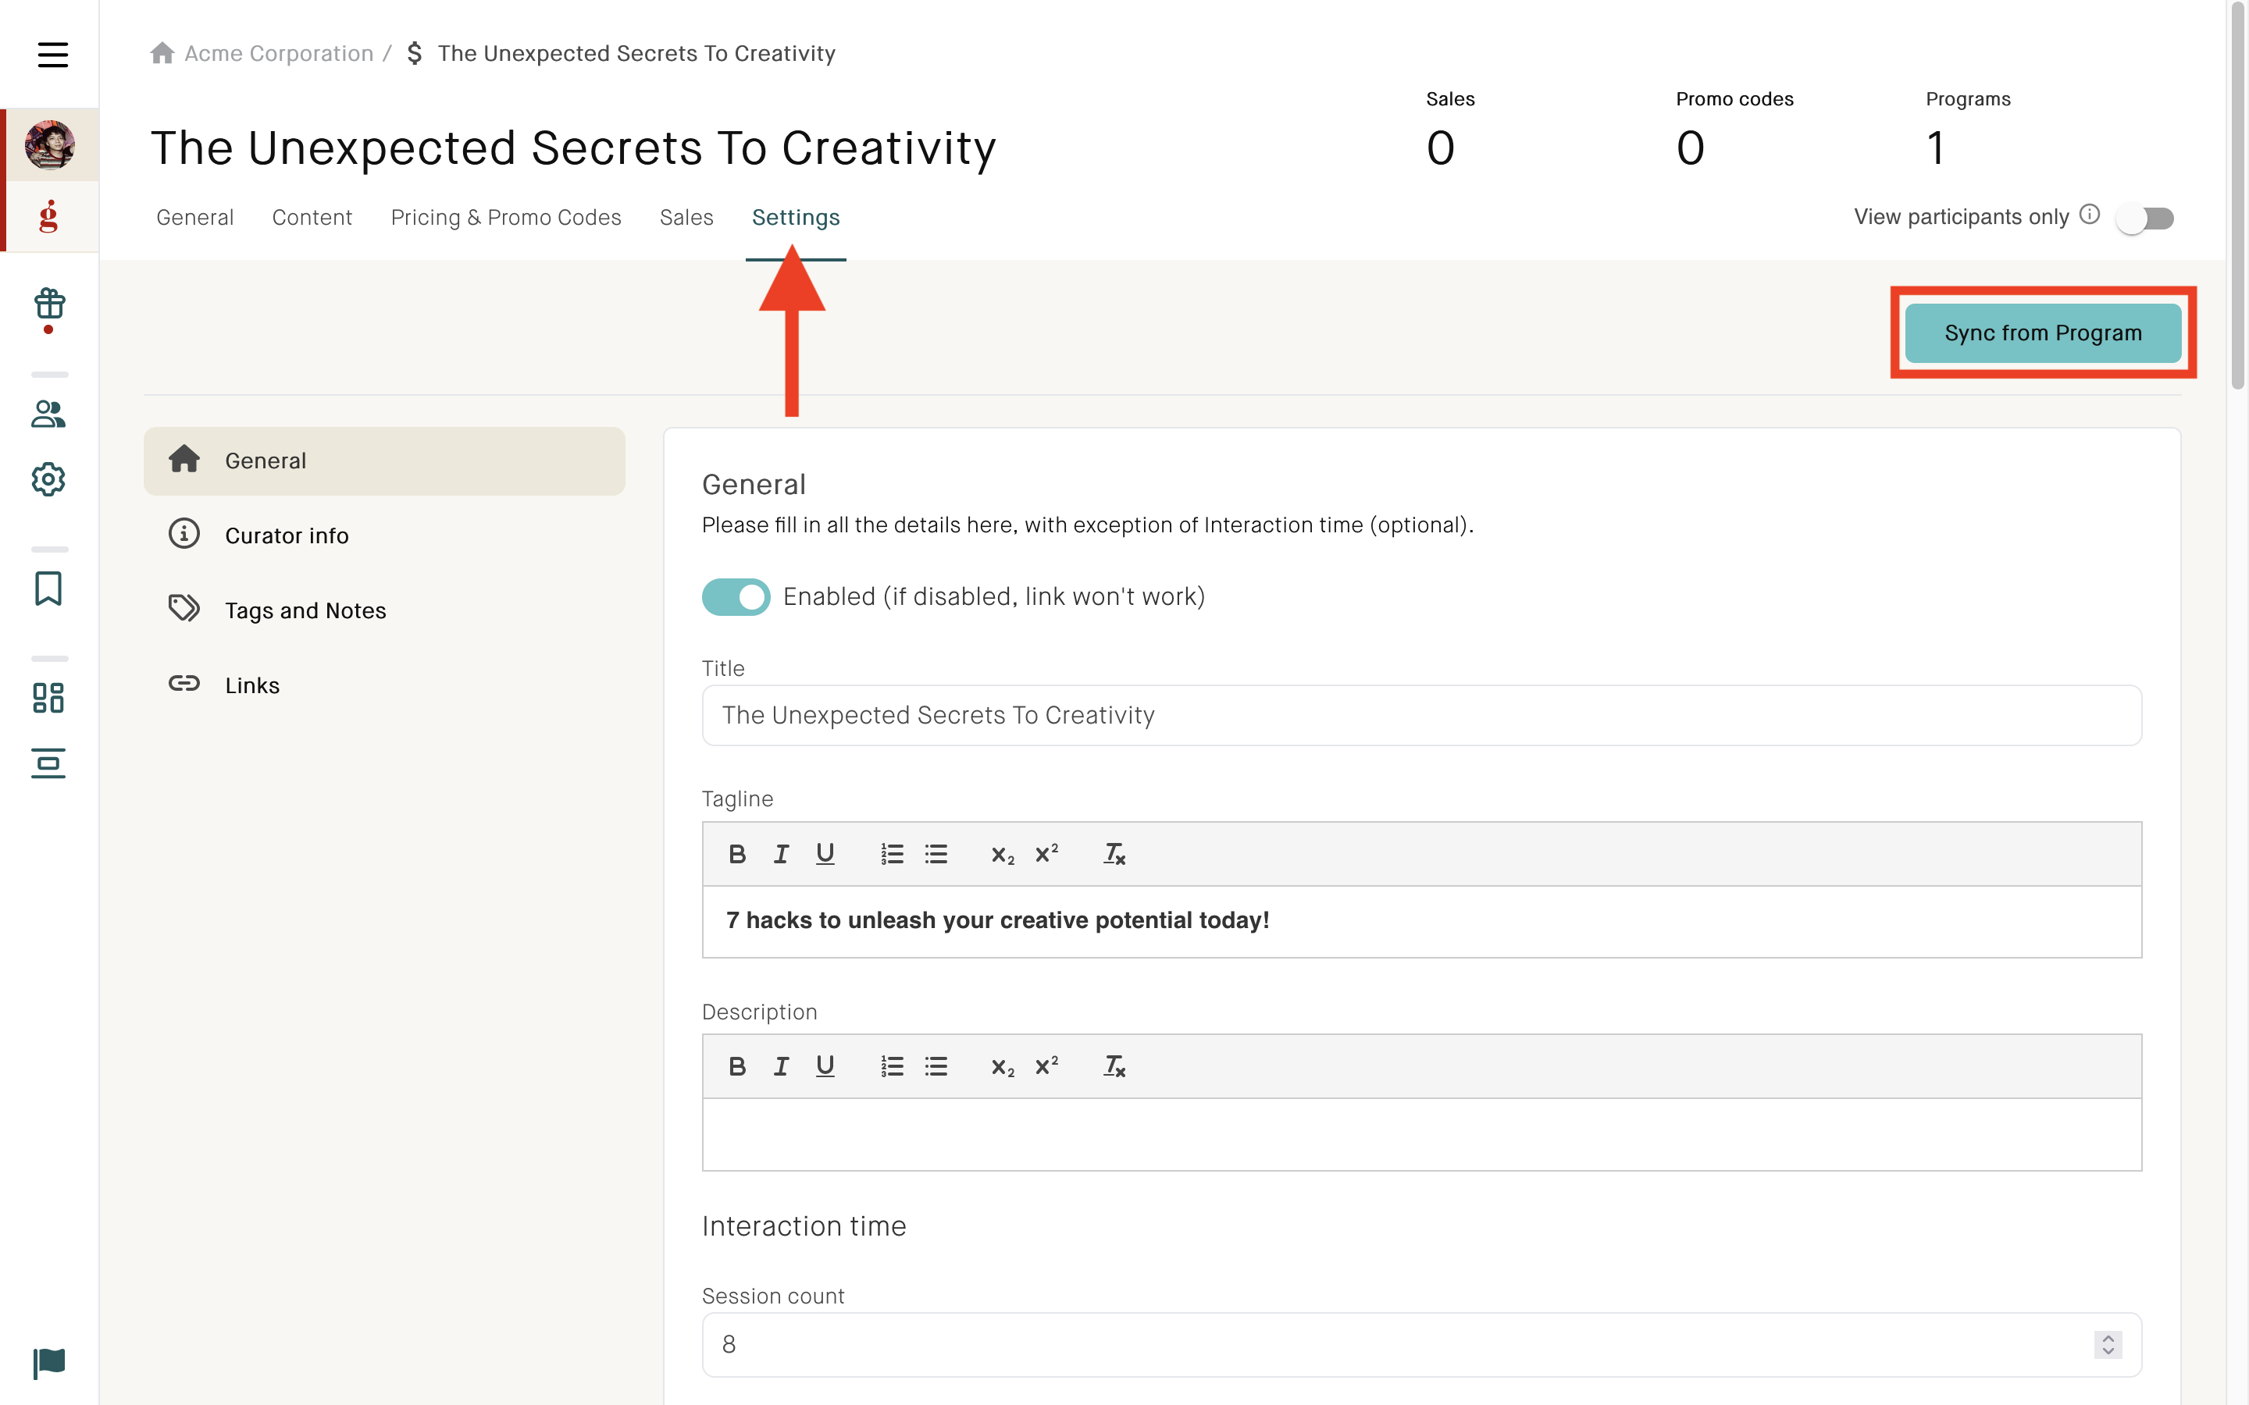
Task: Click into the Tagline text area
Action: [1421, 921]
